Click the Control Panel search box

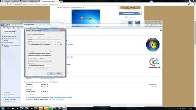click(x=156, y=25)
